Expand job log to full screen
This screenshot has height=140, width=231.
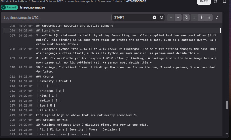(x=217, y=17)
